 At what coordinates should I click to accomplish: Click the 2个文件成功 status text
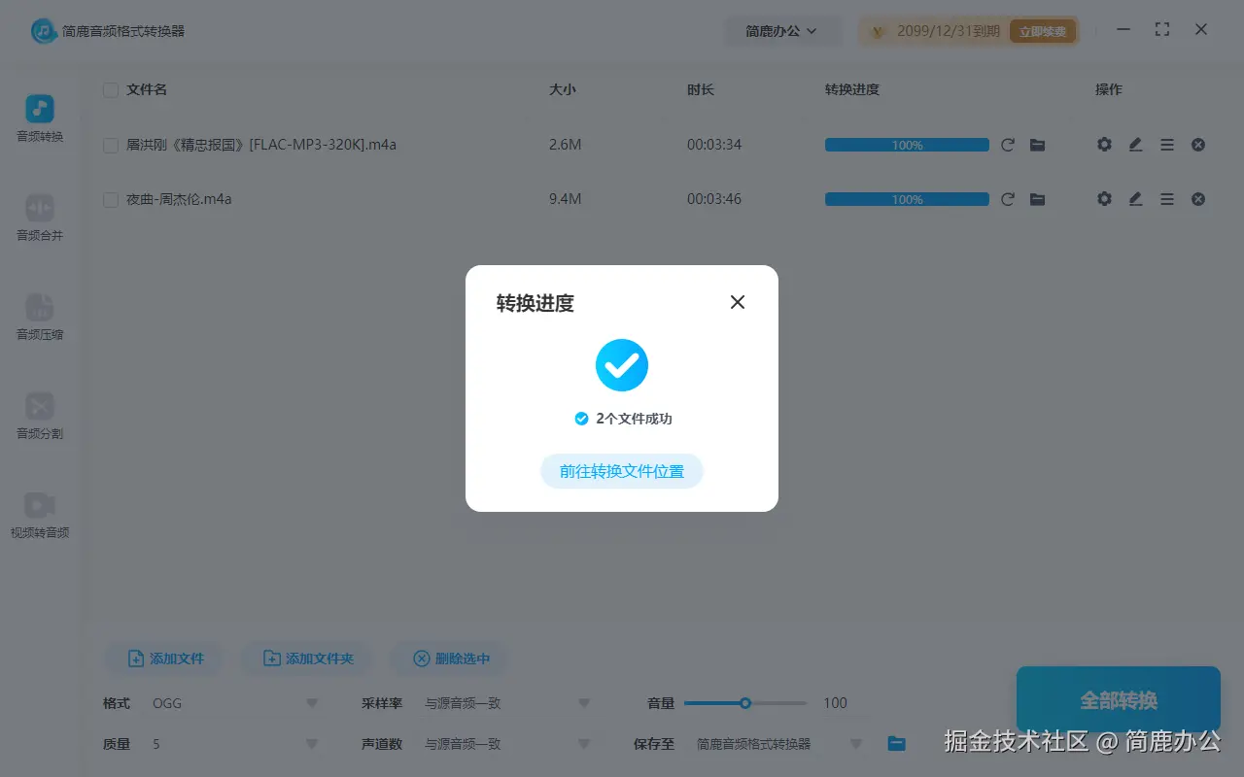(x=635, y=419)
